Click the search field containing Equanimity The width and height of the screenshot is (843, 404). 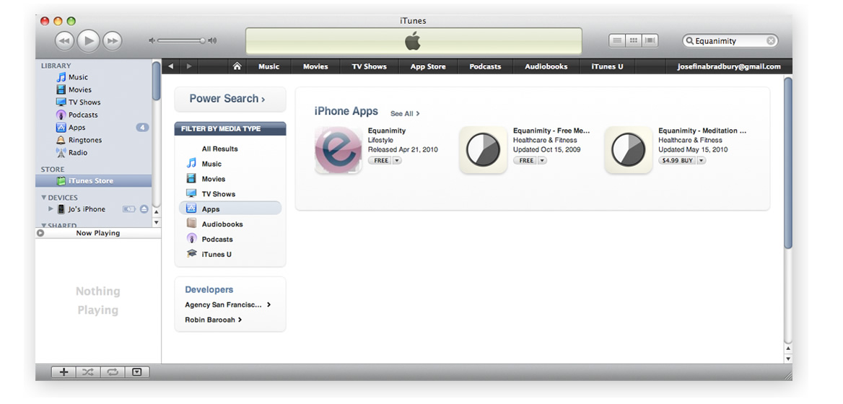(730, 41)
